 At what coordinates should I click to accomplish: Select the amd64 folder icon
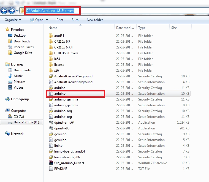click(51, 36)
